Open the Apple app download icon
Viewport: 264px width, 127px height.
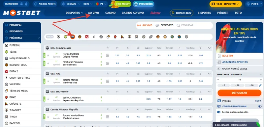pos(26,4)
